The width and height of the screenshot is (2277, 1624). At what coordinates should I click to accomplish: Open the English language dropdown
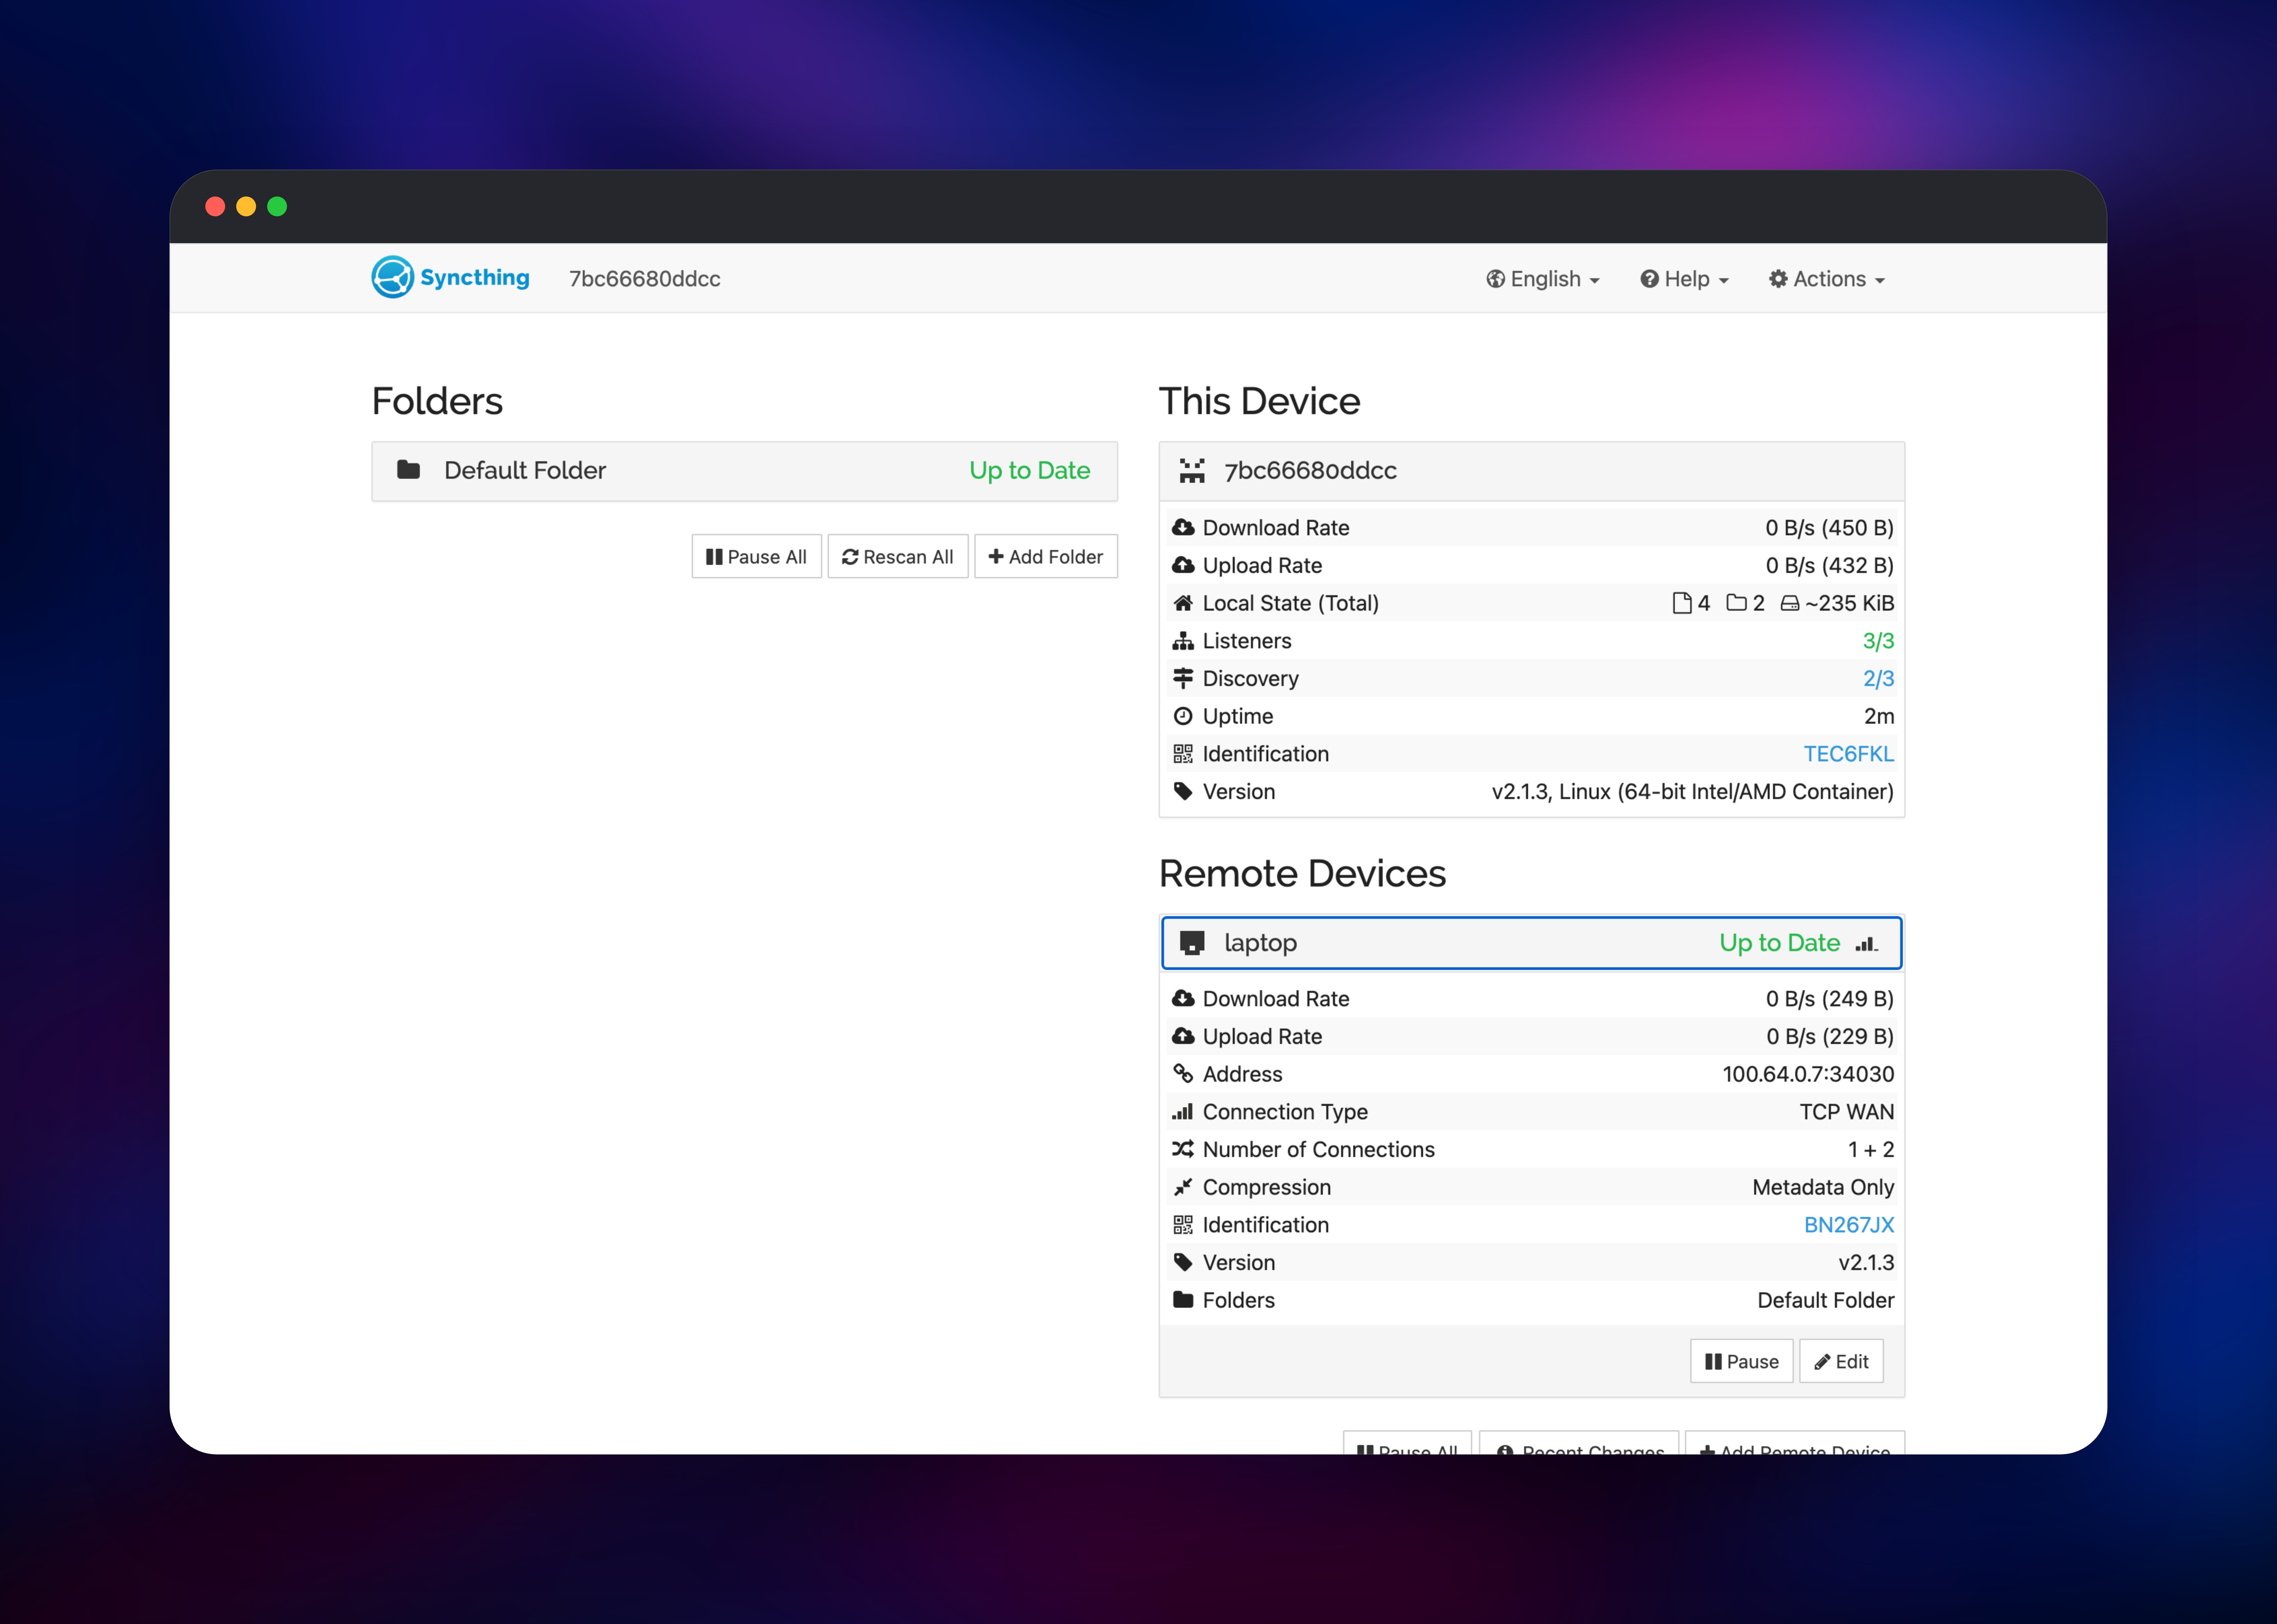point(1543,279)
